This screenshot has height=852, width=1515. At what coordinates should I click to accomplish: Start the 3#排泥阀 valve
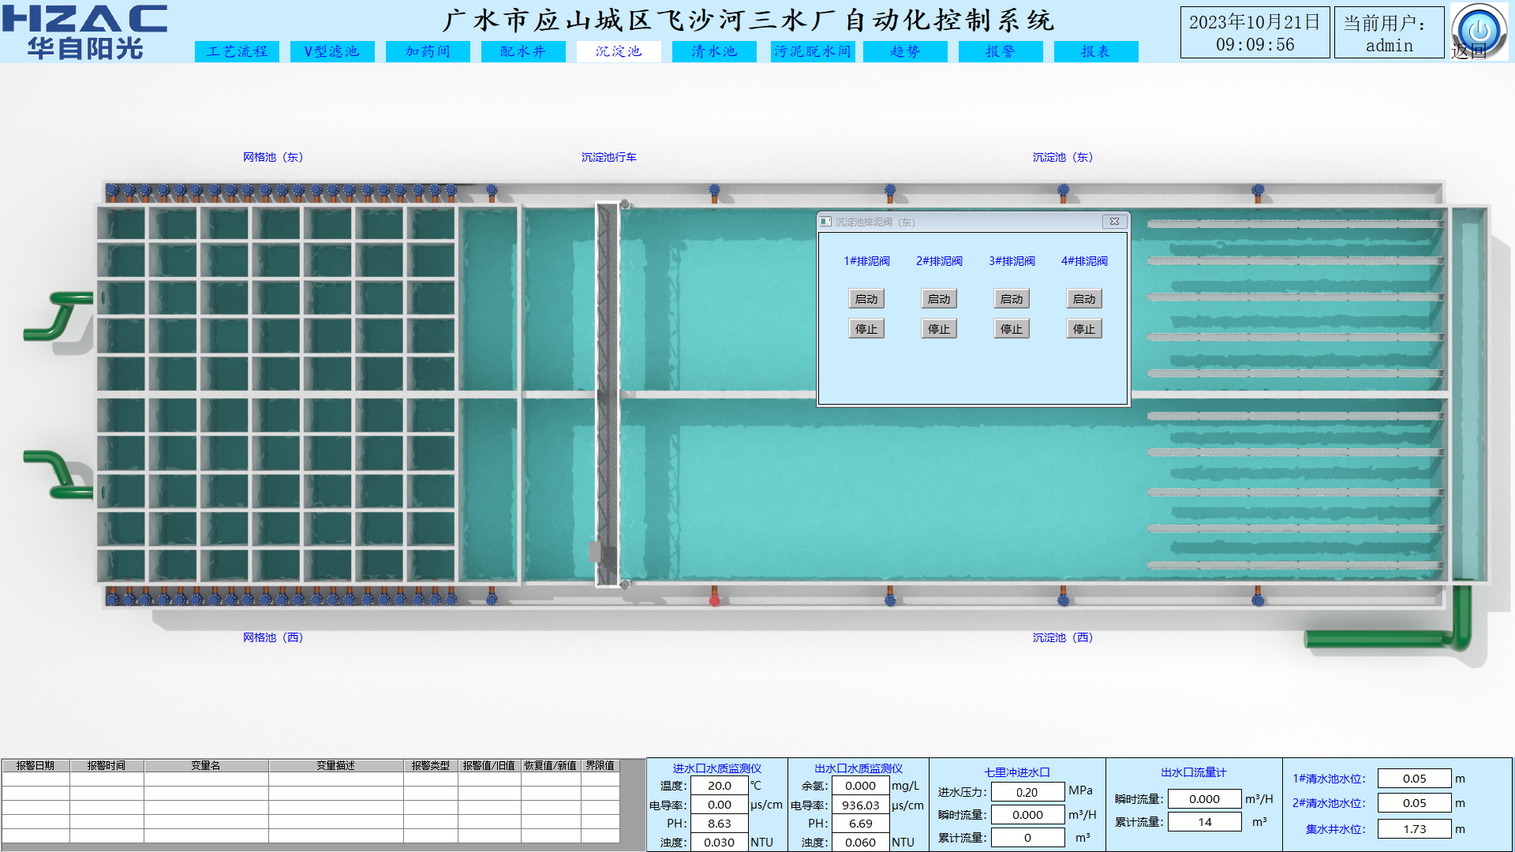(1012, 299)
